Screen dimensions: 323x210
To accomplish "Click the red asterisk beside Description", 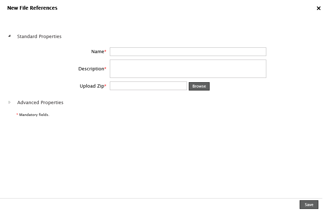I will coord(105,68).
